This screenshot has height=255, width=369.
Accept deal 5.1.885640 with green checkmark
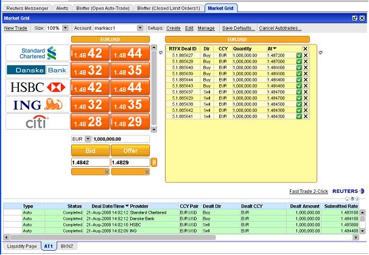[x=299, y=68]
